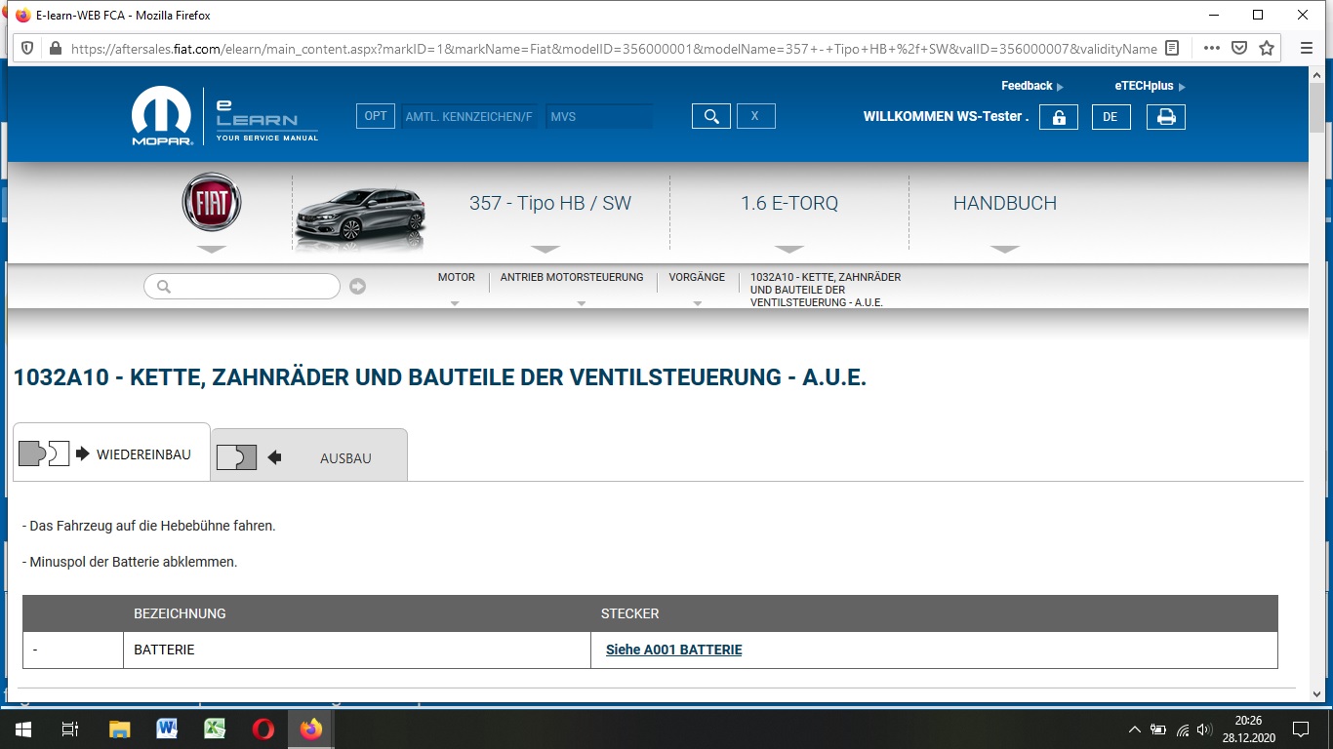The width and height of the screenshot is (1333, 749).
Task: Open the MOTOR breadcrumb menu
Action: coord(456,278)
